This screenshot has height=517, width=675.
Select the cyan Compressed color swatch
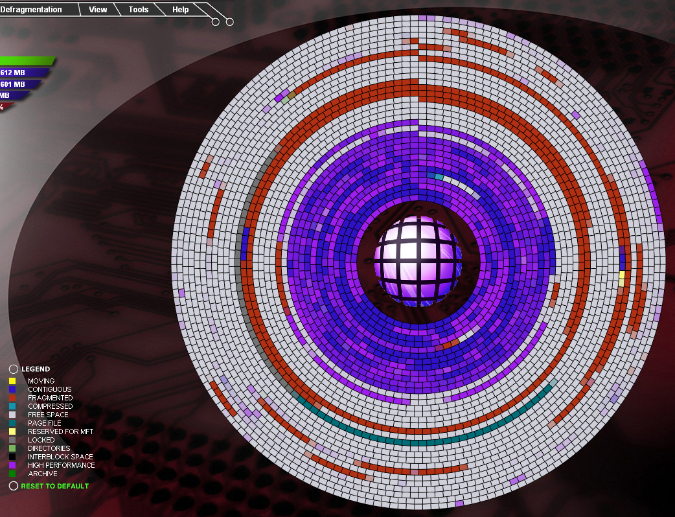coord(12,406)
